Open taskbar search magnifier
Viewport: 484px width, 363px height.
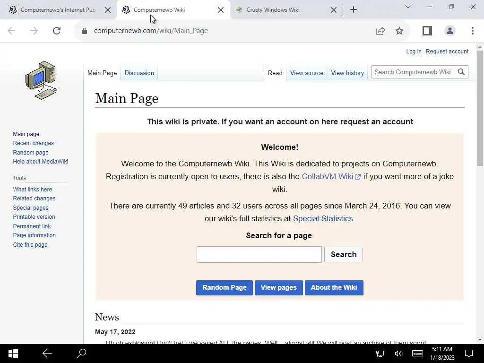click(81, 354)
